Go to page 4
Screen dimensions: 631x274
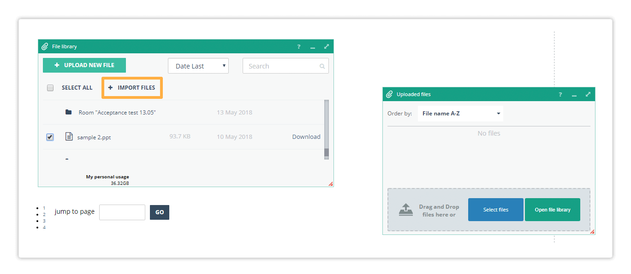[x=44, y=227]
